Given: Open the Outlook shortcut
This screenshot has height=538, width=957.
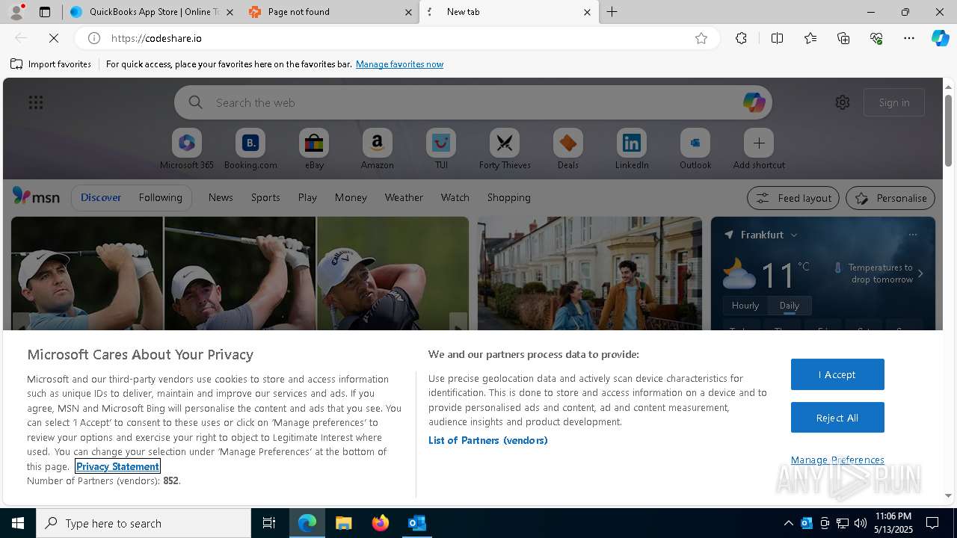Looking at the screenshot, I should 695,149.
